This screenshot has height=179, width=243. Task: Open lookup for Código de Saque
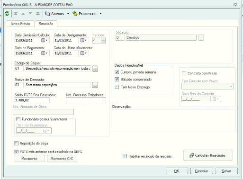[95, 69]
